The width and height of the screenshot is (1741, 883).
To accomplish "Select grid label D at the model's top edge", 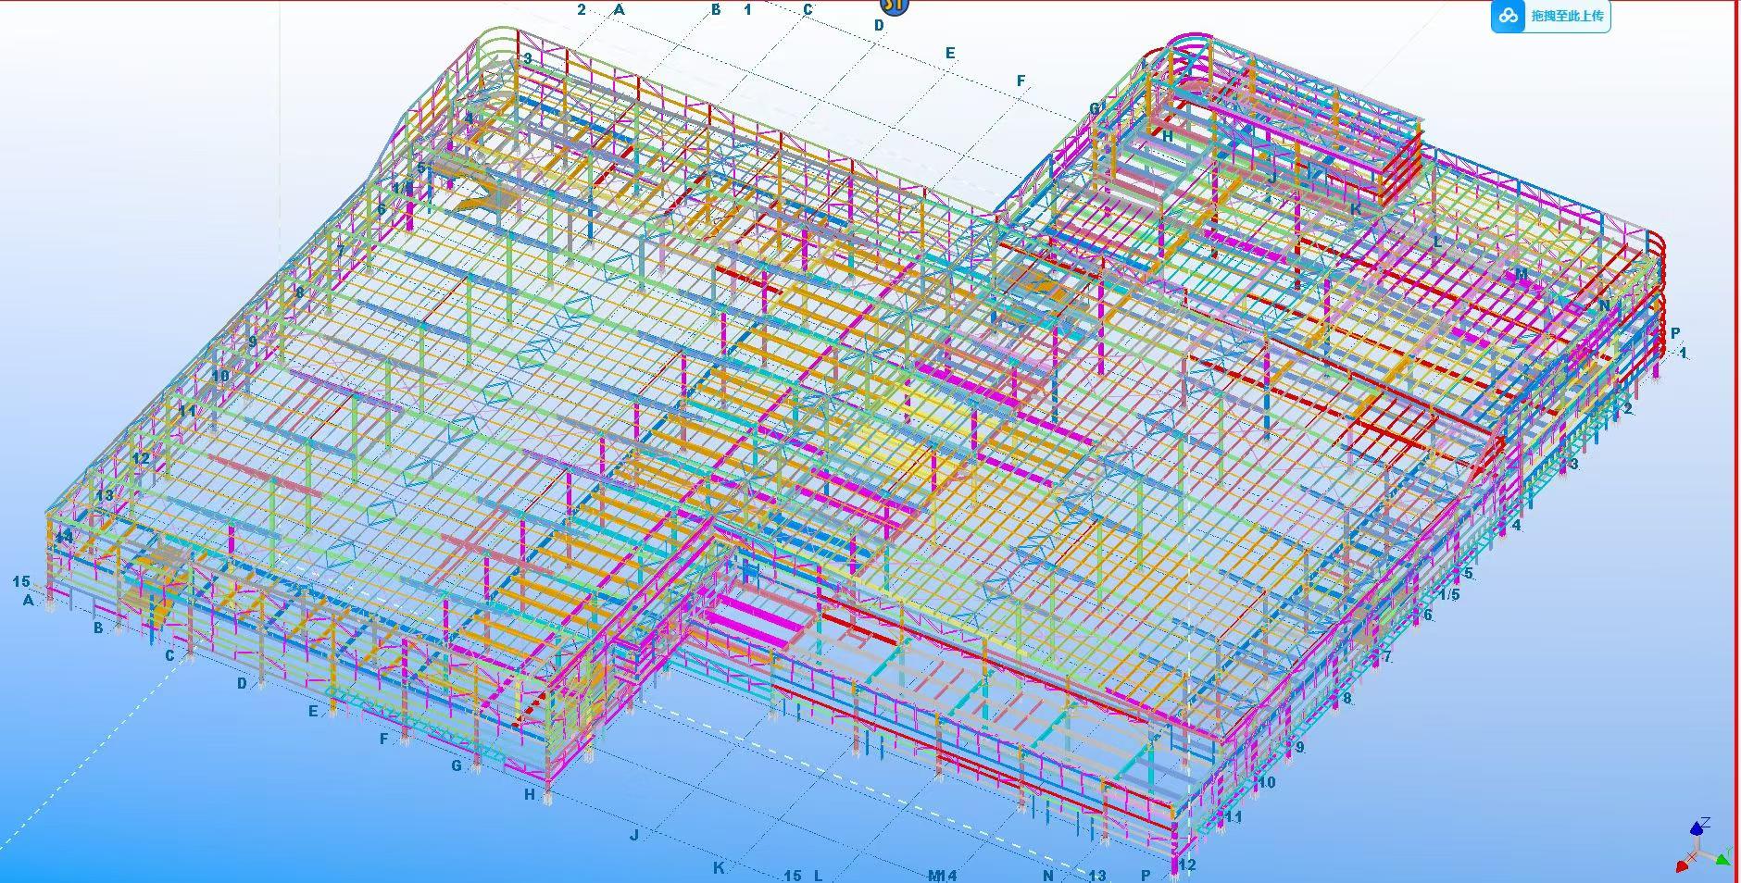I will point(880,26).
